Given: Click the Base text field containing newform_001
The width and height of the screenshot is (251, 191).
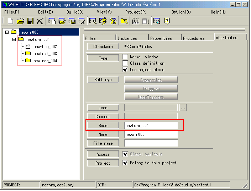Looking at the screenshot, I should [x=151, y=126].
